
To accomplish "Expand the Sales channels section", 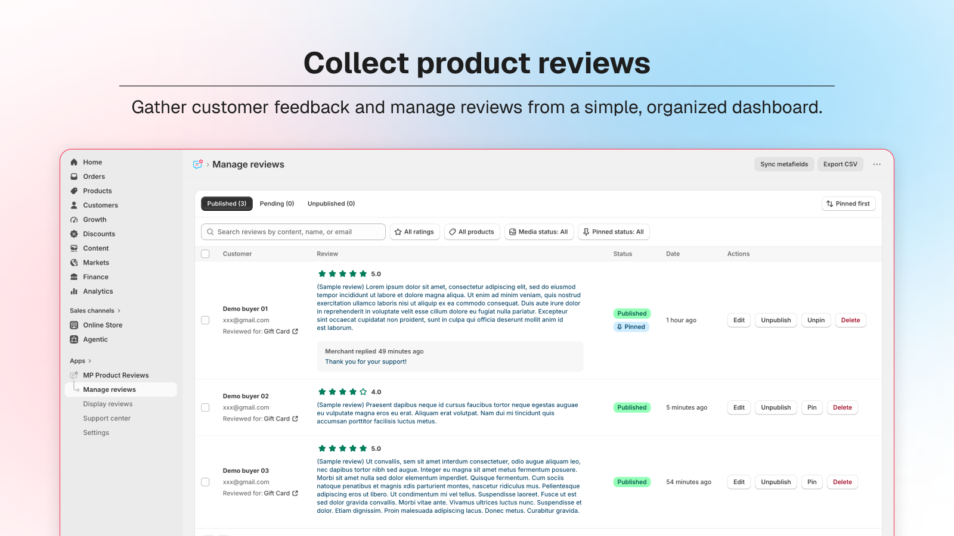I will tap(95, 311).
